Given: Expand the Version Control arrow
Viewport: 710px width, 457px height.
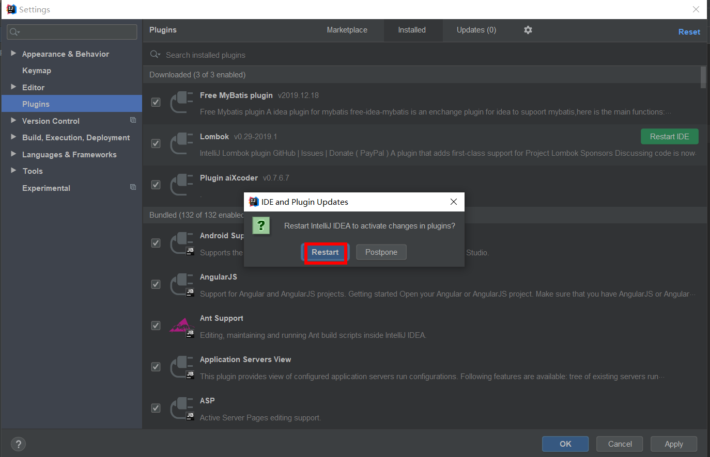Looking at the screenshot, I should coord(13,120).
